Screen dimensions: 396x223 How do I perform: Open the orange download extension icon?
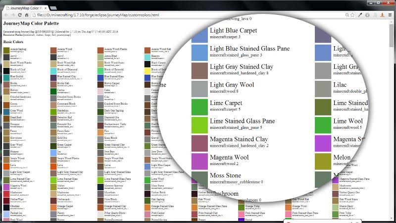pyautogui.click(x=382, y=15)
